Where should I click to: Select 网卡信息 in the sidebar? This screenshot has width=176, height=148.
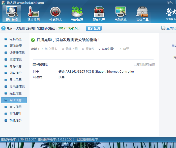click(x=14, y=100)
